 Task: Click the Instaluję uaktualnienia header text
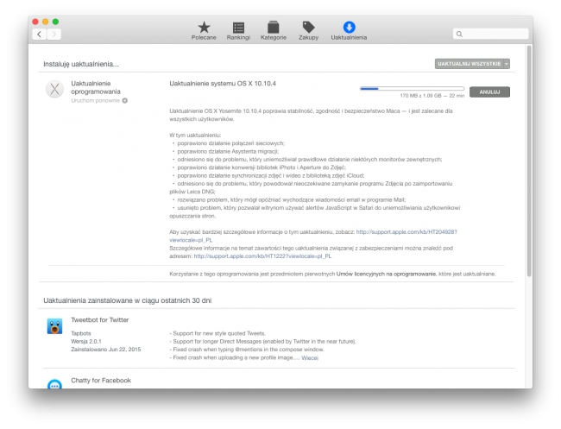click(81, 64)
